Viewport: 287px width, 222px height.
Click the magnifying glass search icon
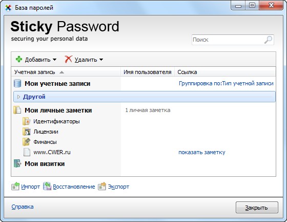(x=268, y=40)
